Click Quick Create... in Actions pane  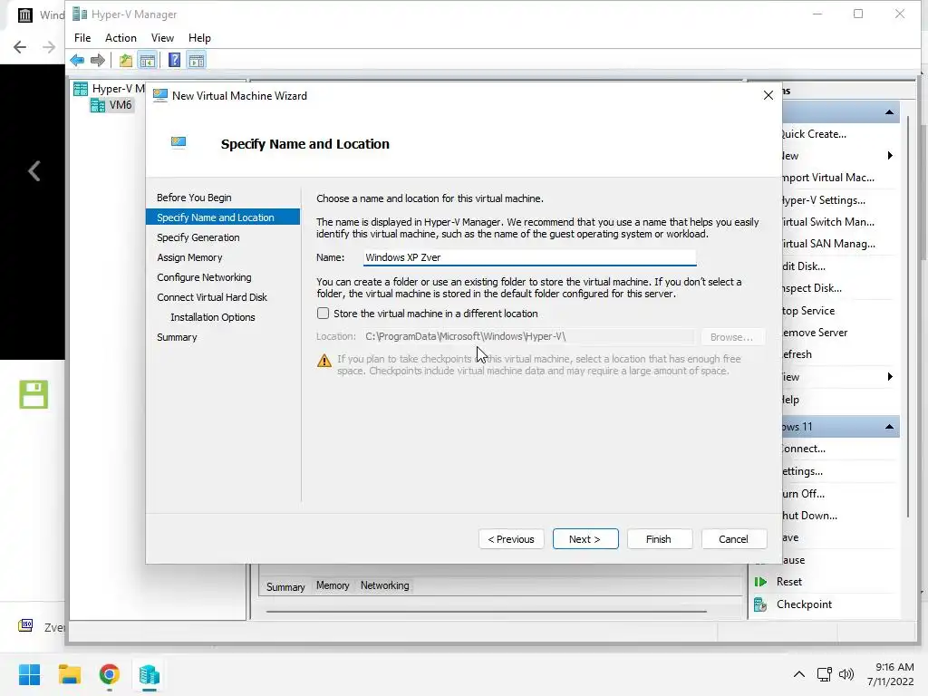(814, 134)
